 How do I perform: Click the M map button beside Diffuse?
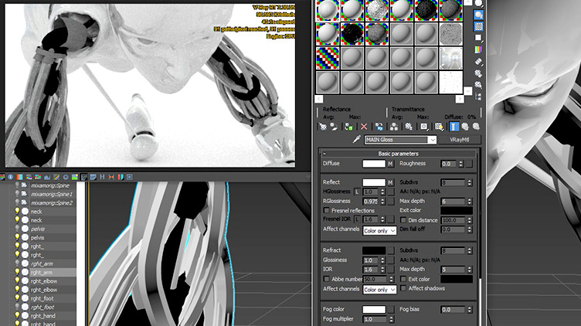pos(390,164)
